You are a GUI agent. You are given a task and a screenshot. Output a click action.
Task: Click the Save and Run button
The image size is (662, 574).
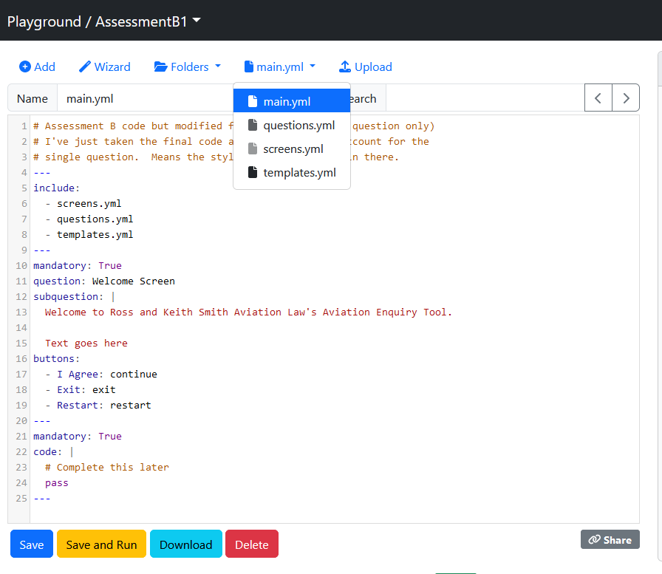coord(101,544)
